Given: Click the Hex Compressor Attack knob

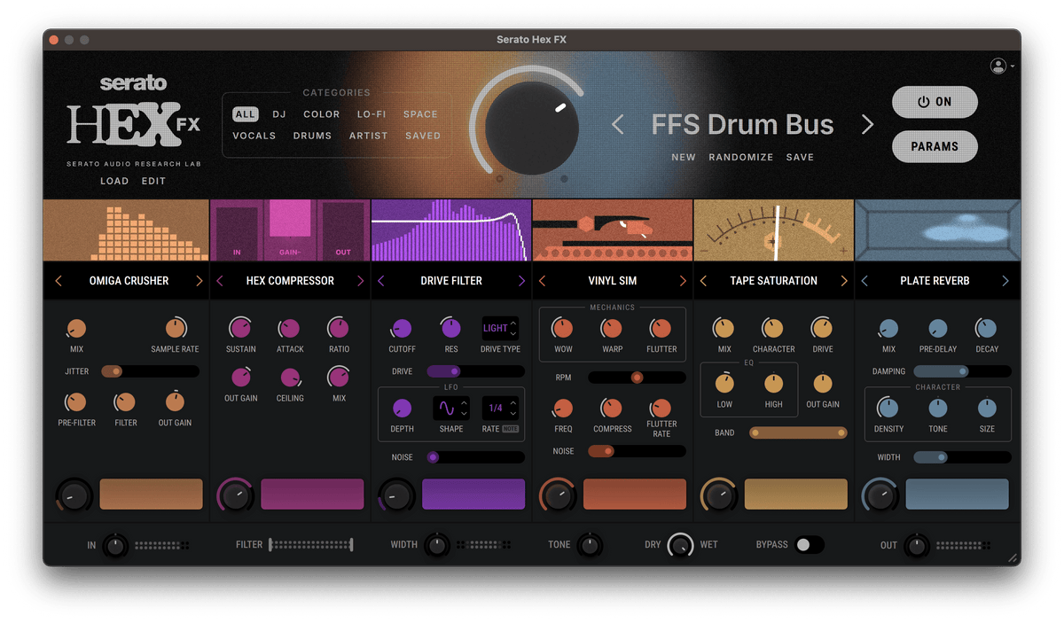Looking at the screenshot, I should click(289, 329).
